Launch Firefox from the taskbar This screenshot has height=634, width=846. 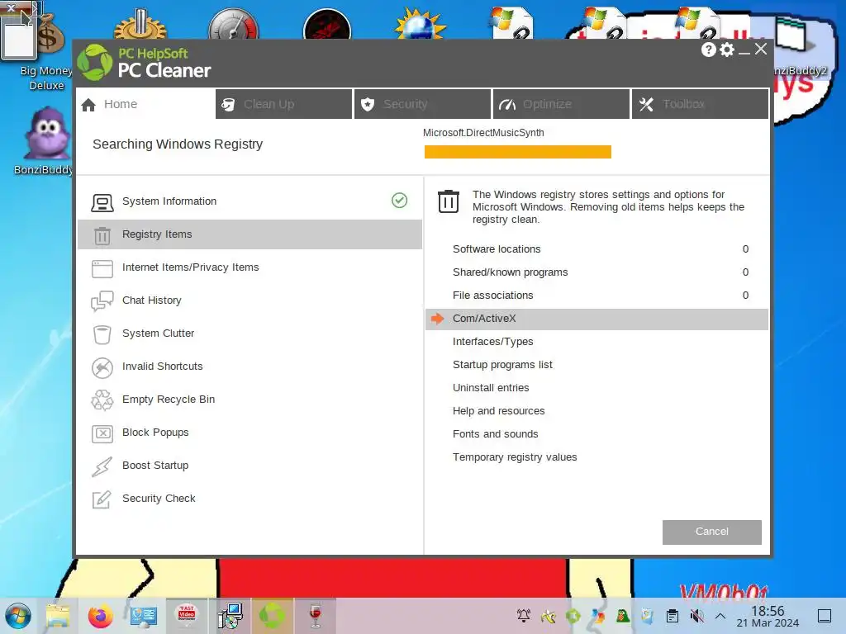[x=100, y=616]
